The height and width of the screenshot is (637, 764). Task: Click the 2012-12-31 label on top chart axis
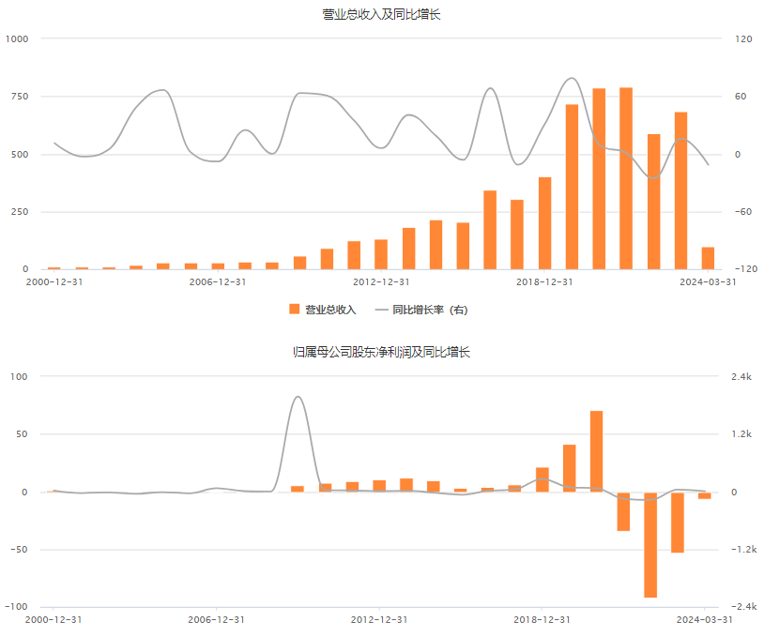[381, 282]
